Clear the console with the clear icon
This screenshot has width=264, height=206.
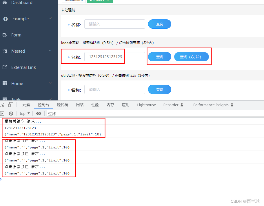click(x=11, y=113)
